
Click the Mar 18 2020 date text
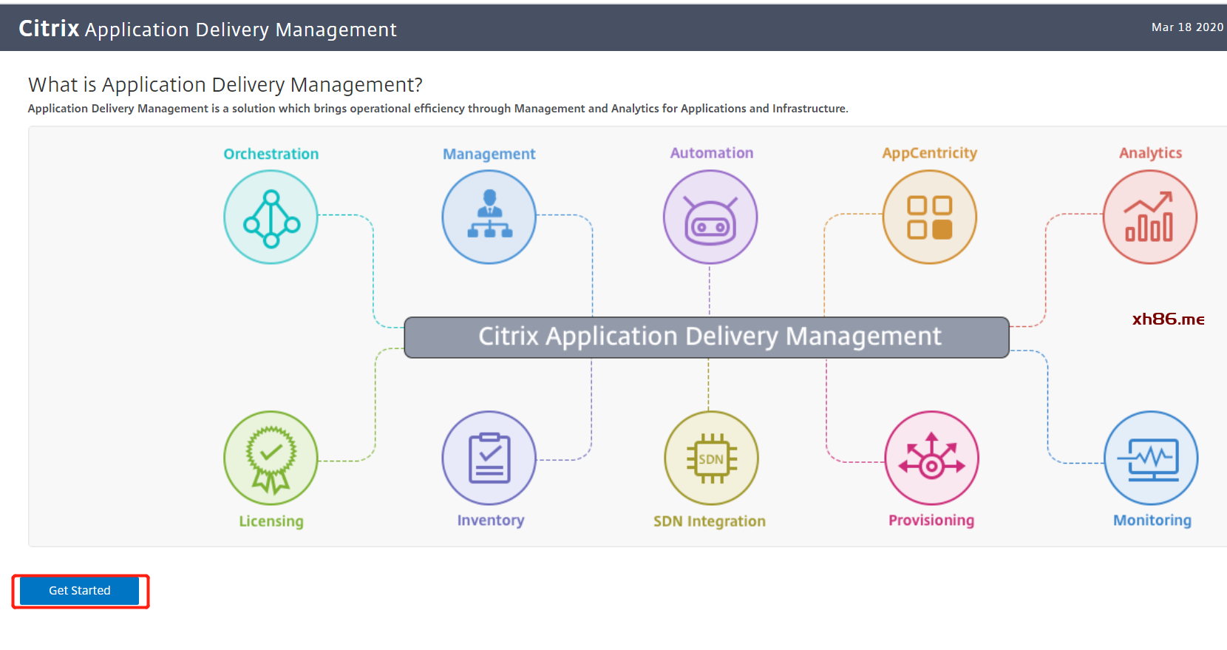(x=1187, y=27)
